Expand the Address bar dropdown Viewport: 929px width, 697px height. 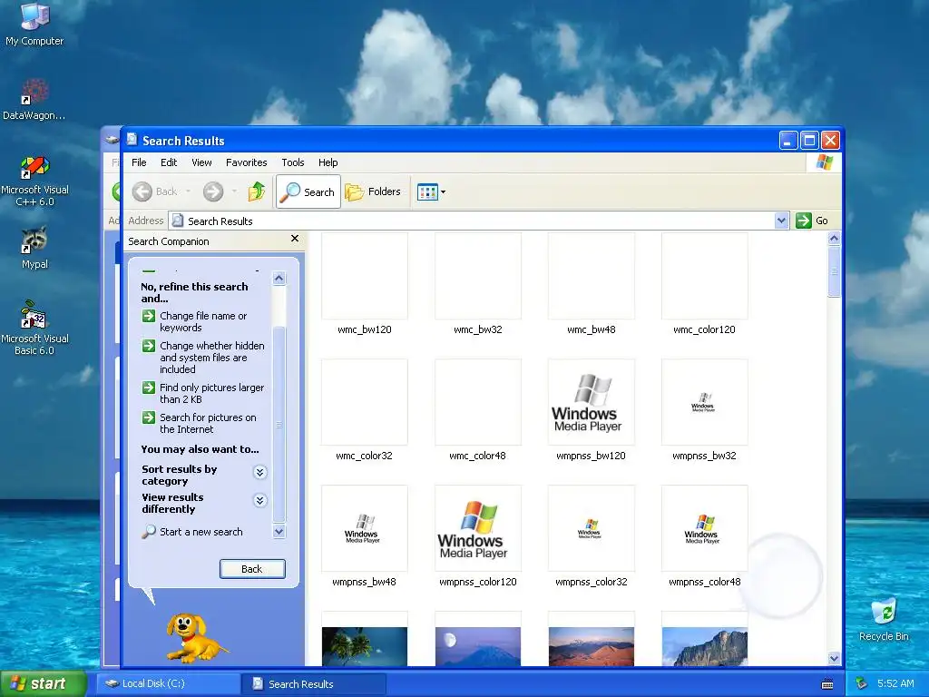click(781, 221)
